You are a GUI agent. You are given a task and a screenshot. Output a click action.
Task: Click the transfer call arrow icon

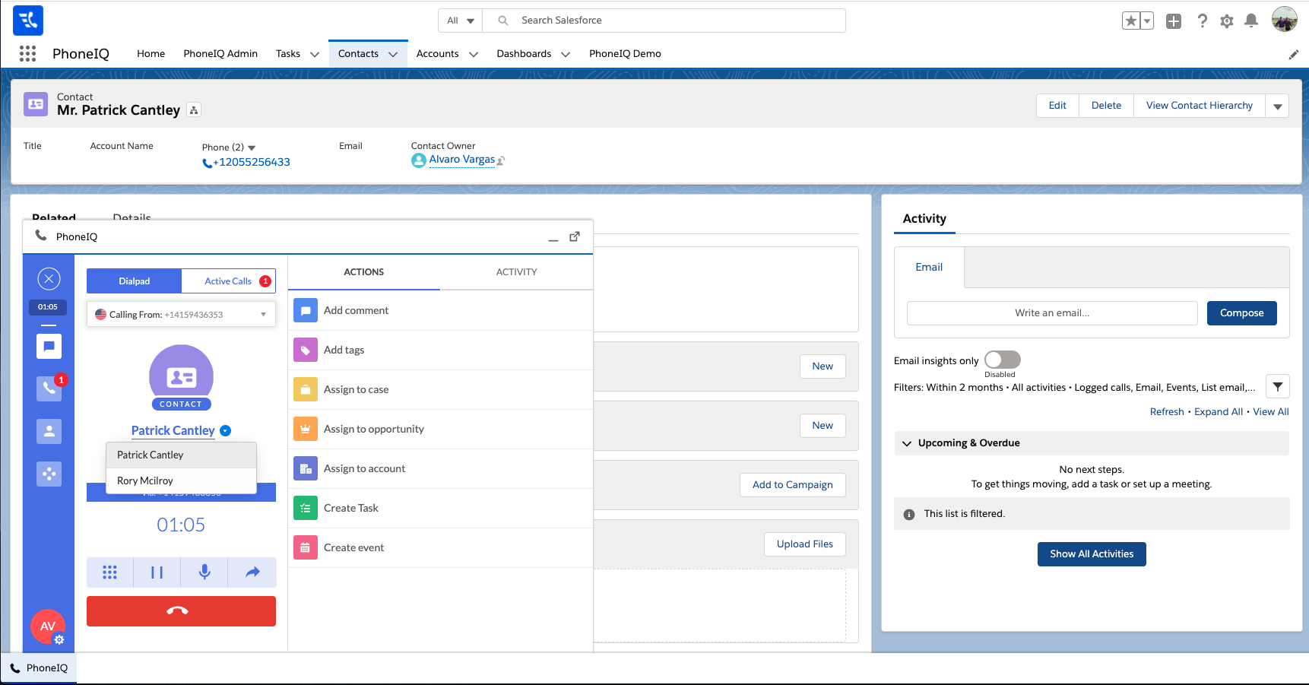click(252, 572)
